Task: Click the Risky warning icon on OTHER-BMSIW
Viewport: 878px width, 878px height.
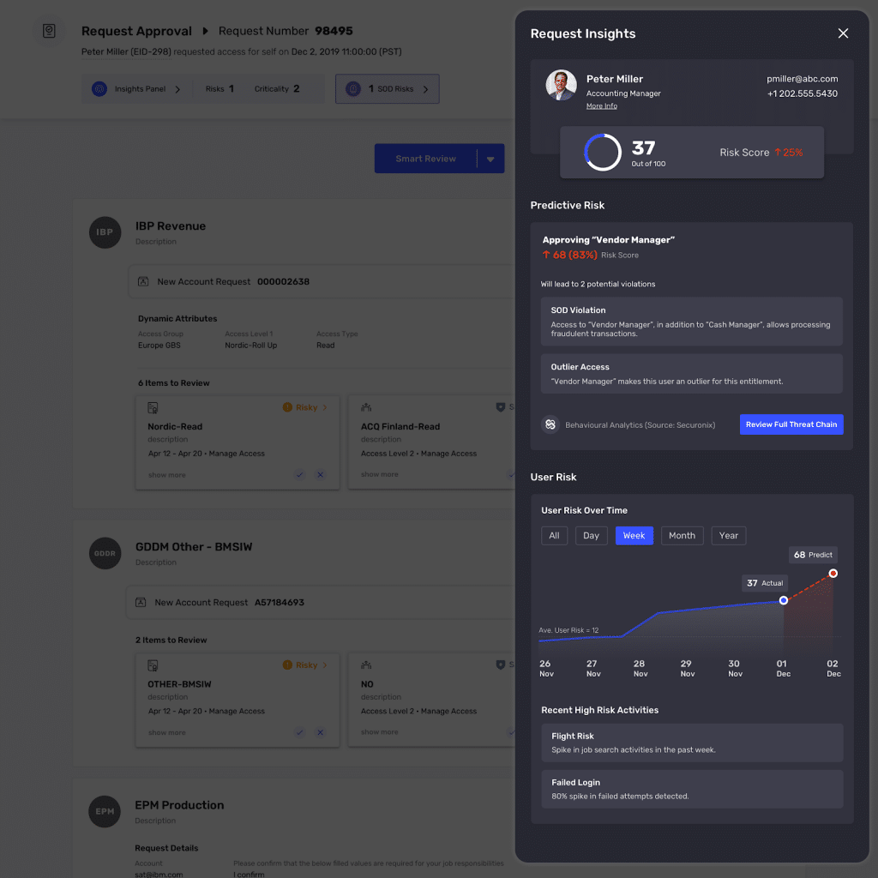Action: (x=287, y=665)
